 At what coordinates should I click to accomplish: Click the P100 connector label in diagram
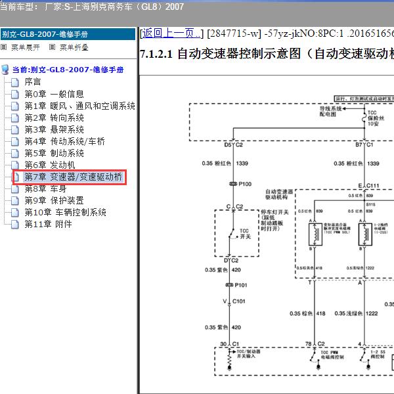pos(245,184)
